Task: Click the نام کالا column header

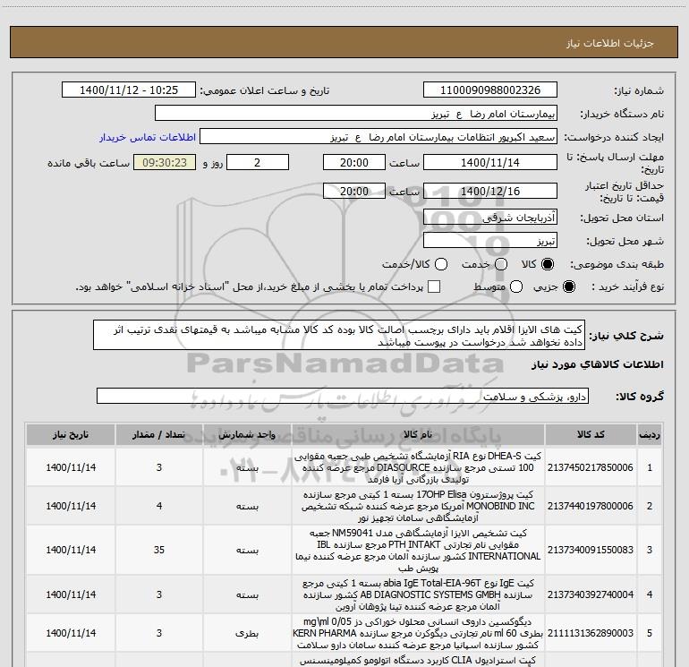Action: coord(418,435)
